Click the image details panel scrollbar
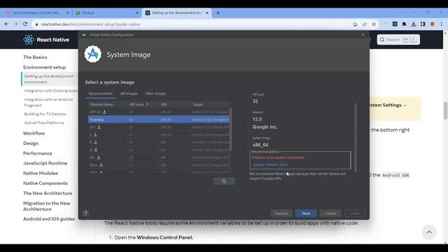Image resolution: width=448 pixels, height=252 pixels. click(356, 137)
